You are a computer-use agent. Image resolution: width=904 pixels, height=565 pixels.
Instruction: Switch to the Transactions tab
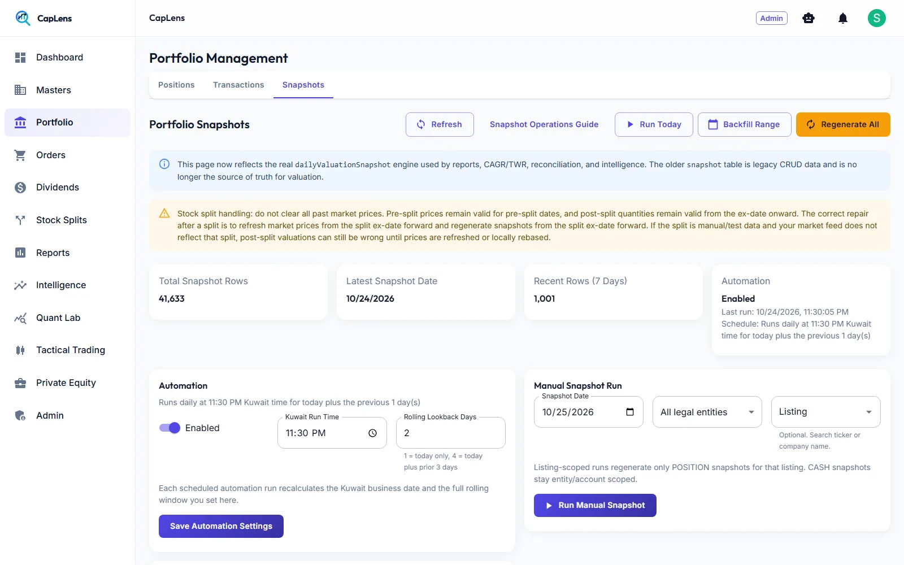(238, 85)
